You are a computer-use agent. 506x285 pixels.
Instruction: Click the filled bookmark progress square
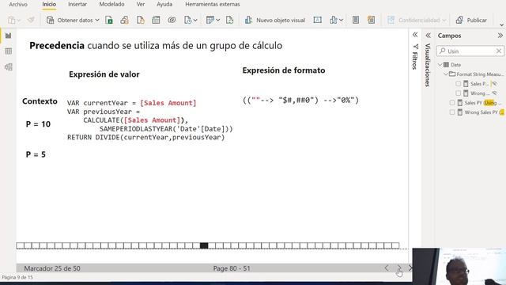click(x=204, y=245)
